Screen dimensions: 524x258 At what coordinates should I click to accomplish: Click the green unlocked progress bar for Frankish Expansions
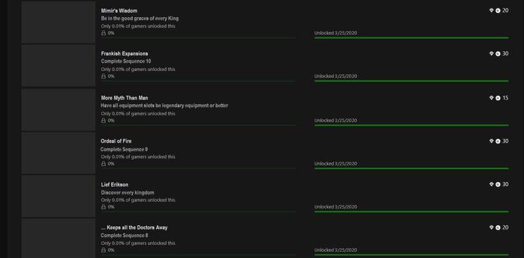(411, 81)
